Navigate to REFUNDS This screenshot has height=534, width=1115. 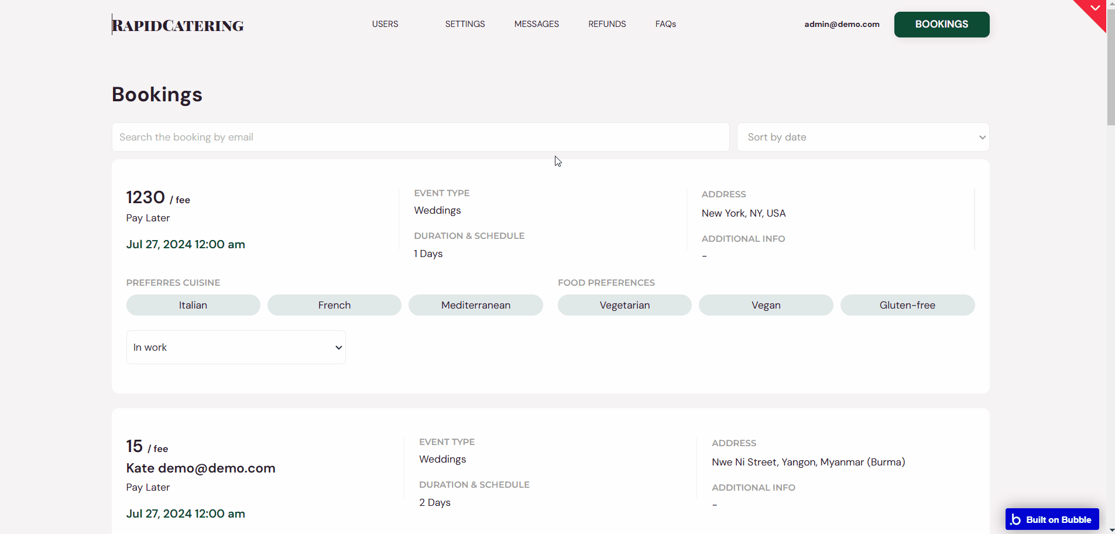pos(607,24)
